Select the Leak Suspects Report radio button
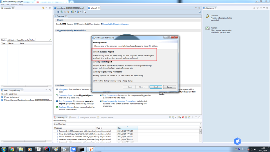 coord(94,52)
